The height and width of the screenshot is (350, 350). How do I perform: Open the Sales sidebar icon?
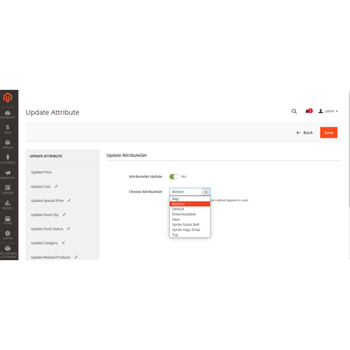(x=8, y=129)
